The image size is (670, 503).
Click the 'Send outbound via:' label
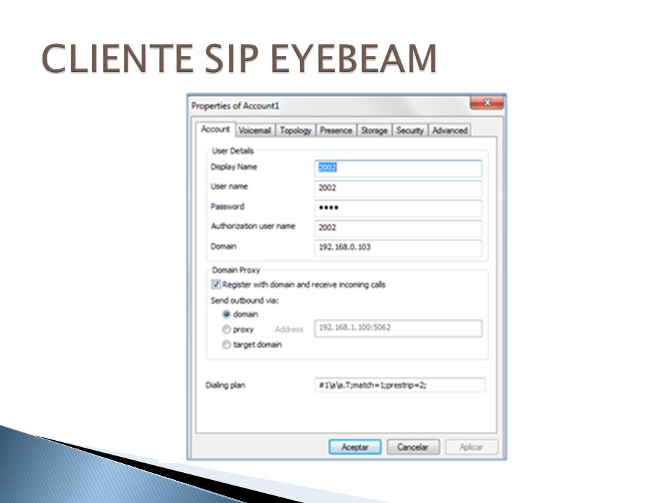tap(244, 300)
